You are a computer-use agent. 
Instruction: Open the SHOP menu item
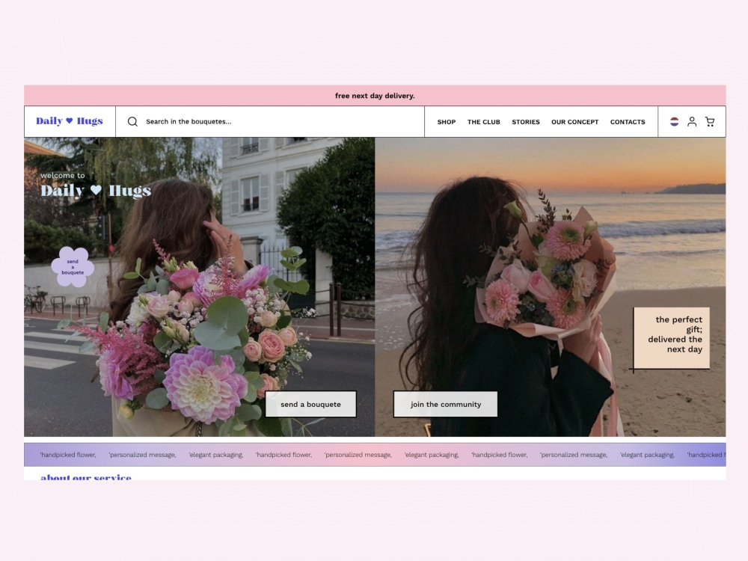coord(447,122)
